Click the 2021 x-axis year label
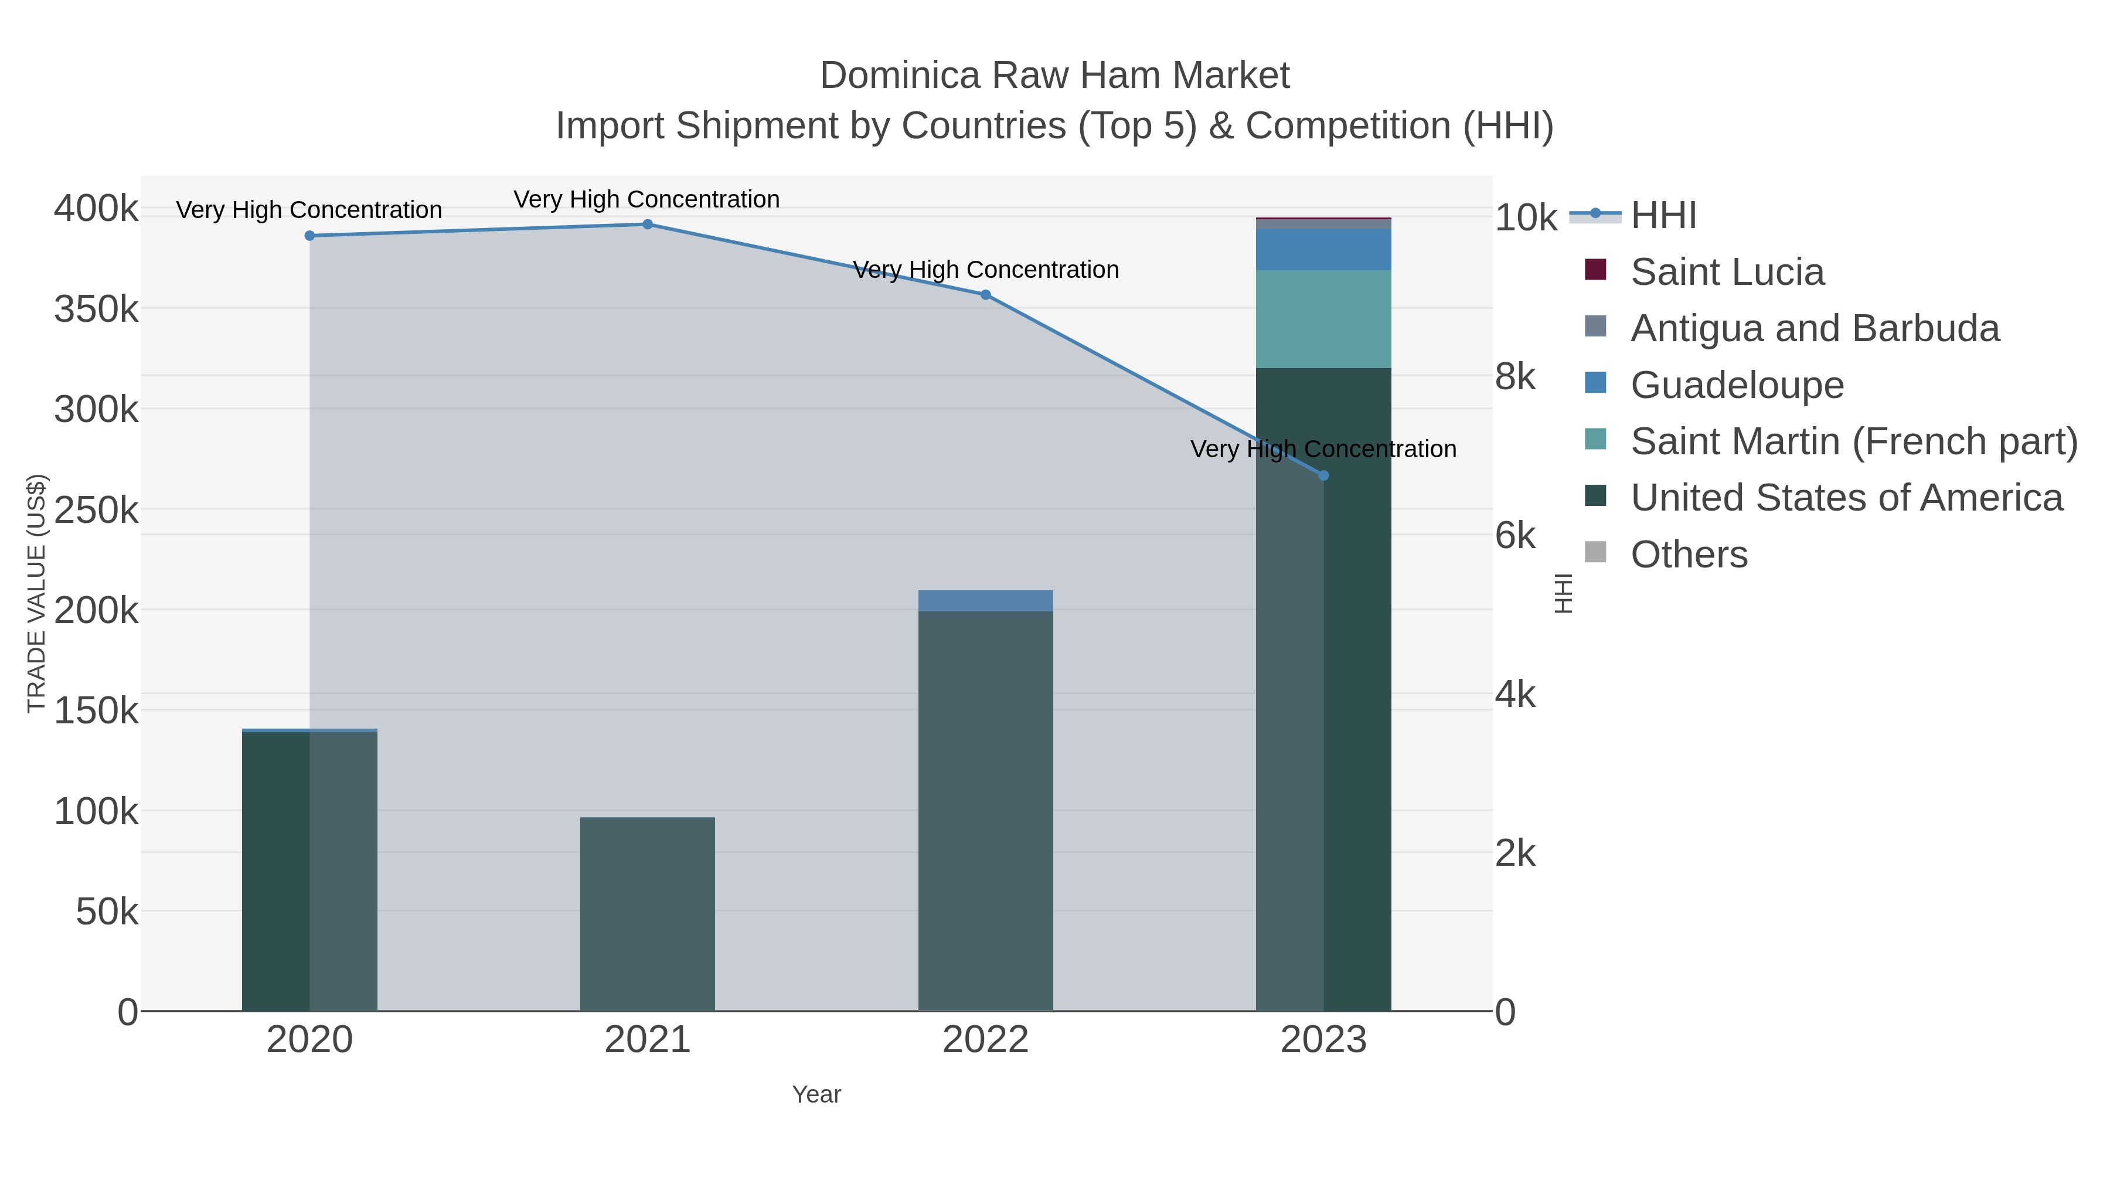 (x=647, y=1040)
